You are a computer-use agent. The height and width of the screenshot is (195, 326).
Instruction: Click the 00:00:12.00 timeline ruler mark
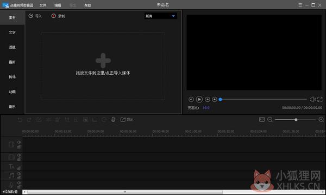click(x=63, y=132)
